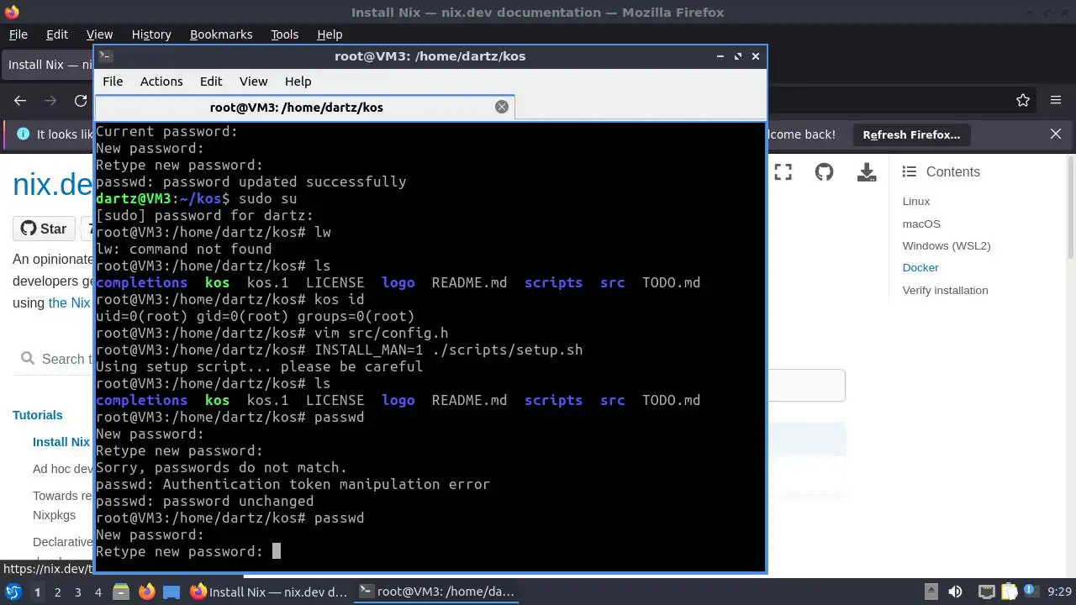Click the Contents list icon
Screen dimensions: 1076x605
(x=909, y=171)
